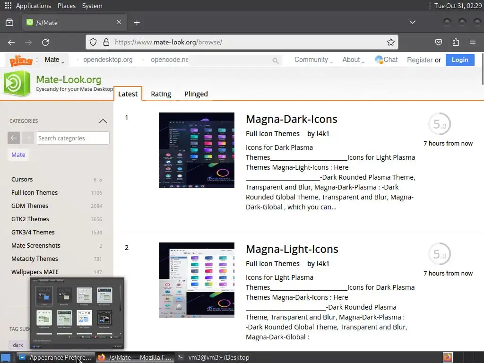The height and width of the screenshot is (363, 484).
Task: Switch to the Latest tab
Action: pyautogui.click(x=128, y=94)
